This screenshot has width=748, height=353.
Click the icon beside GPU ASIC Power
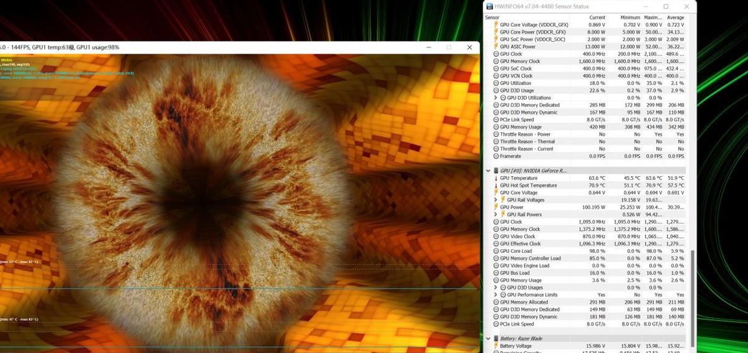pyautogui.click(x=496, y=47)
